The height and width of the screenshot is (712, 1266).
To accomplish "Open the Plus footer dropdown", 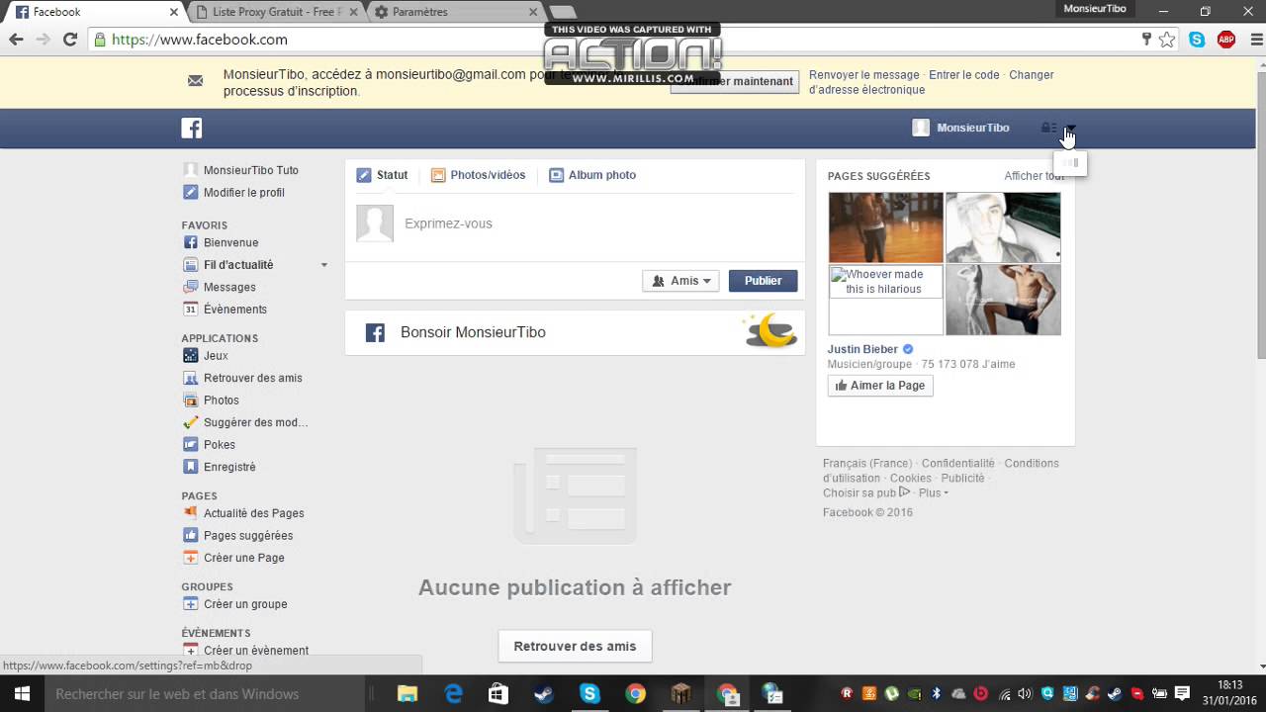I will coord(933,493).
